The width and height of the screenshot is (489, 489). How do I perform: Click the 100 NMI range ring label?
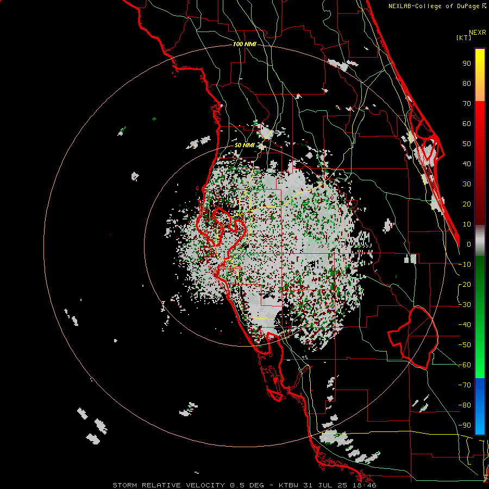244,45
